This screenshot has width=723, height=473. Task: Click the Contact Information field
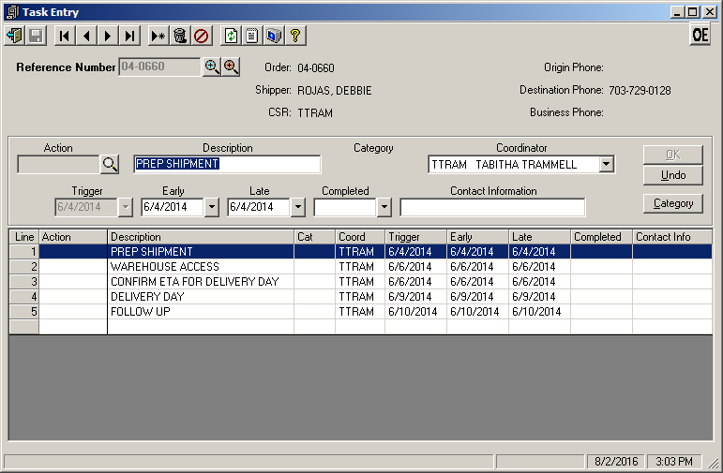coord(492,207)
